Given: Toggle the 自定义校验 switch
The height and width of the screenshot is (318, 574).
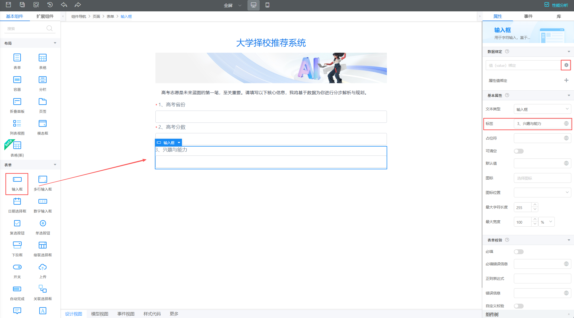Looking at the screenshot, I should [518, 306].
